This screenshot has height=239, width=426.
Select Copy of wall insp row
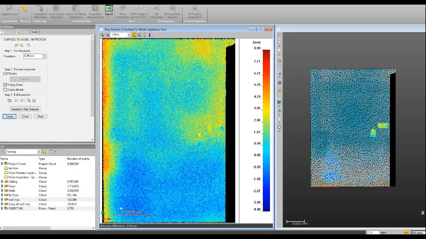pos(47,204)
